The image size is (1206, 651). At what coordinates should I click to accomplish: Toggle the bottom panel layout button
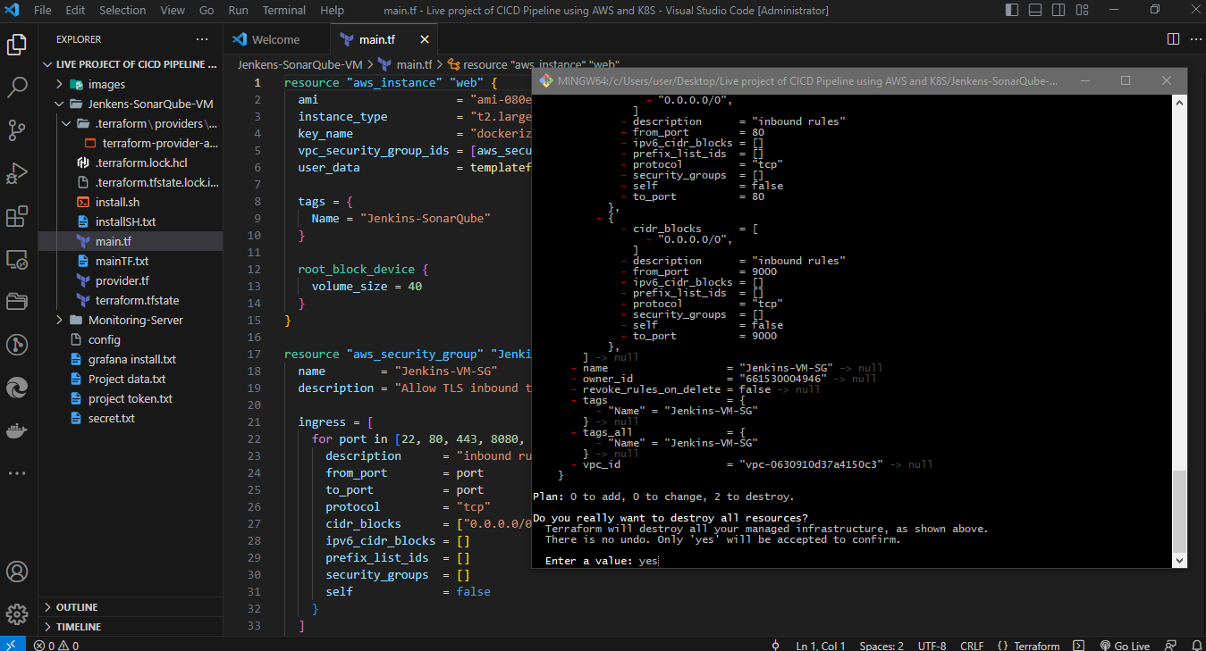pyautogui.click(x=1034, y=11)
